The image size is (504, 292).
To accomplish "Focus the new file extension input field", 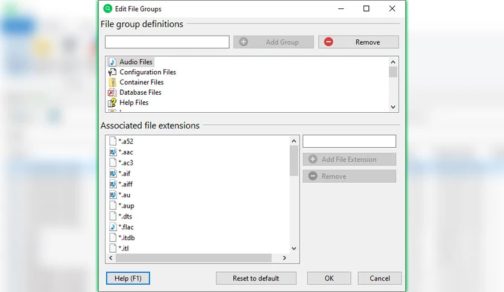I will [350, 141].
